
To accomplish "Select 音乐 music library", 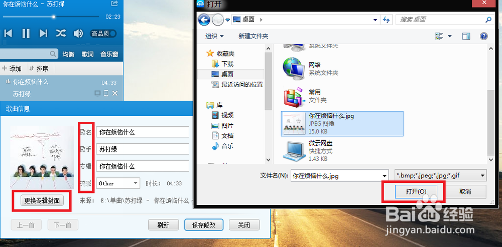I will click(223, 146).
